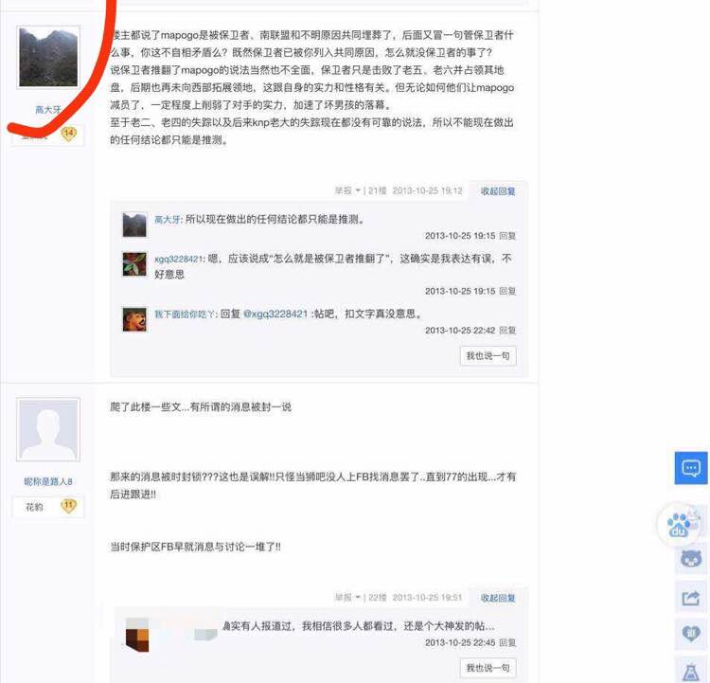The image size is (710, 683).
Task: Click the bear mascot sidebar icon
Action: point(691,558)
